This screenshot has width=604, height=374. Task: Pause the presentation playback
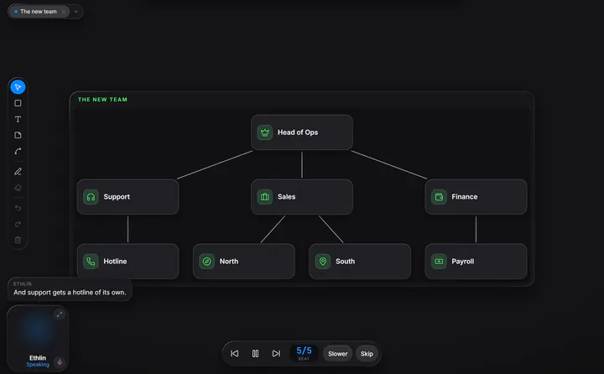click(x=255, y=354)
